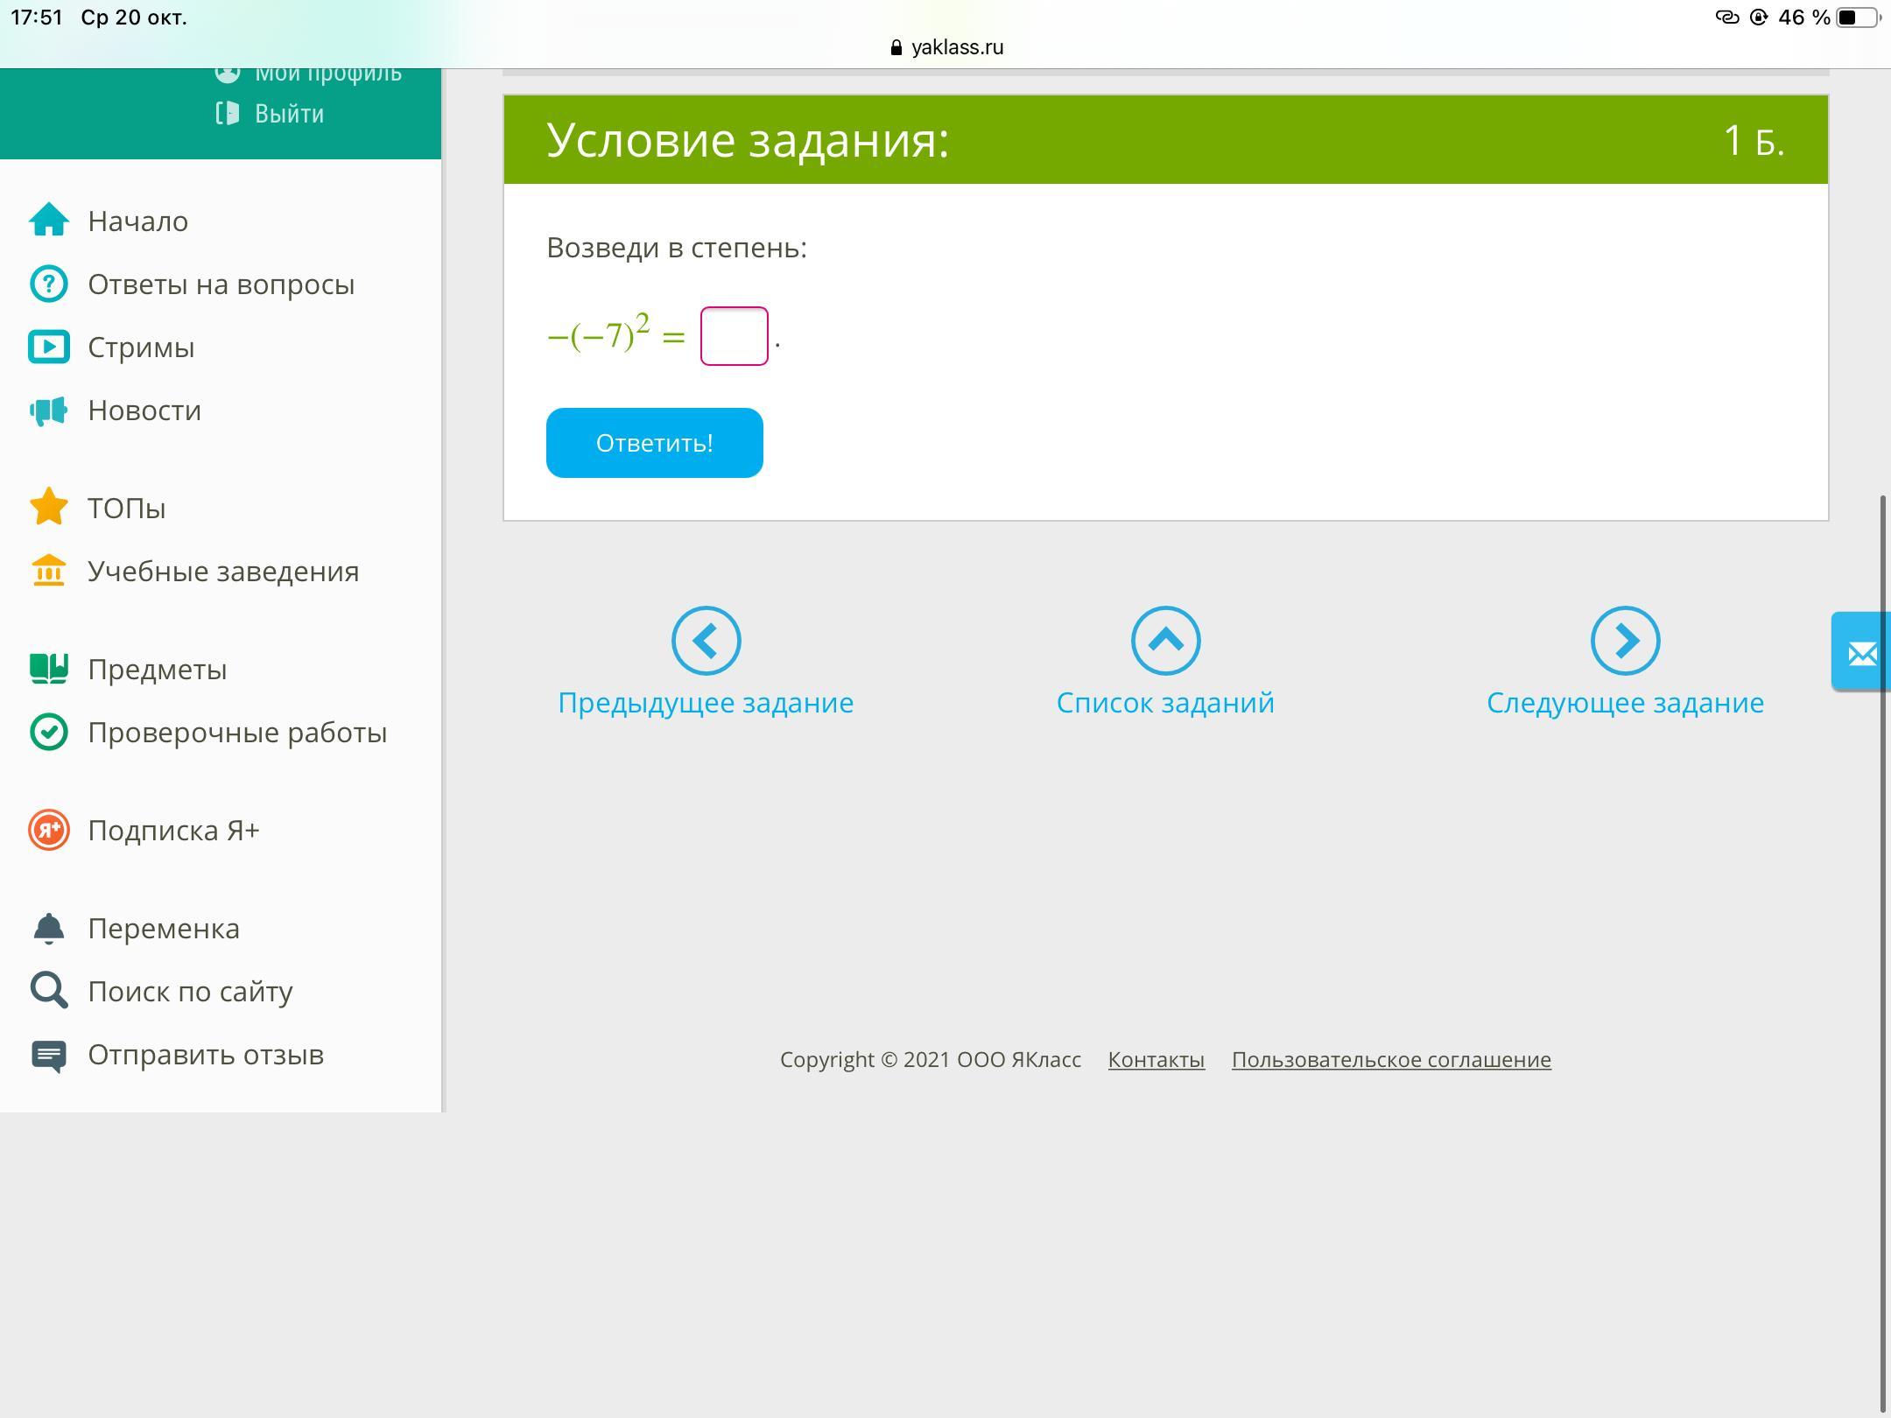Screen dimensions: 1891x1418
Task: Open Ответы на вопросы question icon
Action: [x=49, y=284]
